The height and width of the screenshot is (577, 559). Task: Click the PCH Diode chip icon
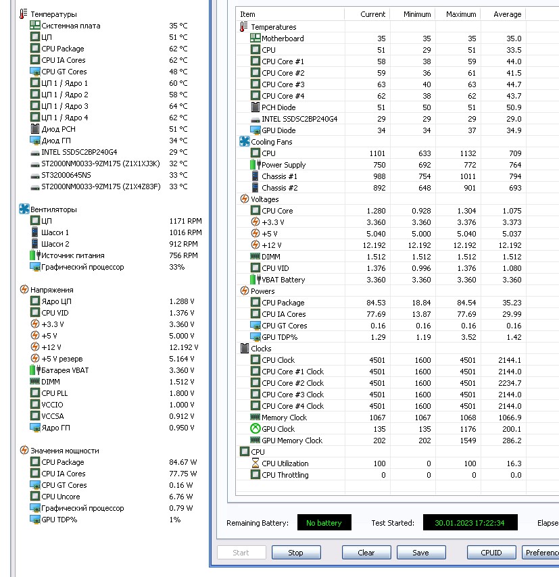point(256,107)
